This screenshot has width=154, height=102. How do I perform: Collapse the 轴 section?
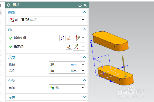[x=84, y=30]
